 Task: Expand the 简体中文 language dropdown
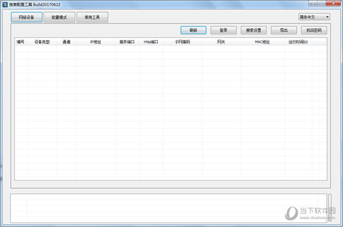click(x=314, y=17)
